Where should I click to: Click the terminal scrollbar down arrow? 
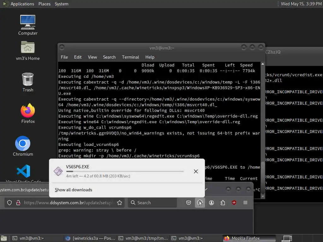[x=263, y=197]
